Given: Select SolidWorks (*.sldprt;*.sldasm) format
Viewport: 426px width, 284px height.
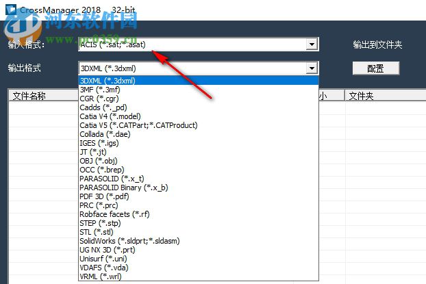Looking at the screenshot, I should [x=199, y=241].
